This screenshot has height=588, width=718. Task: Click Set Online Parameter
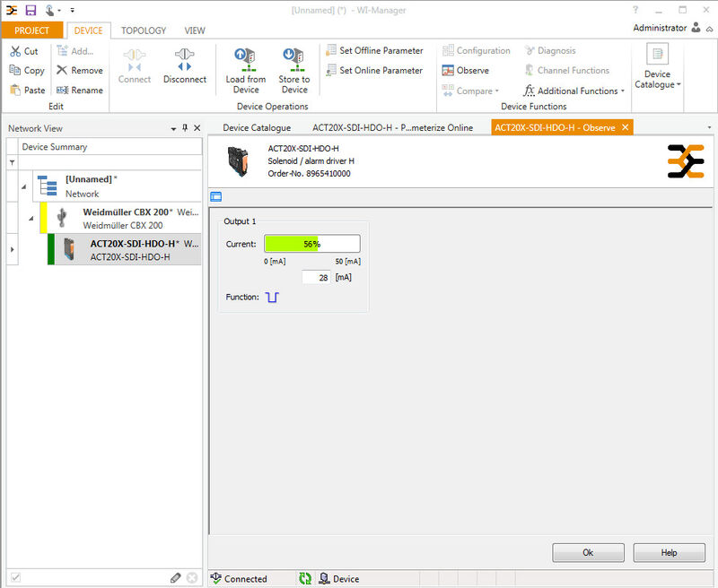click(374, 71)
